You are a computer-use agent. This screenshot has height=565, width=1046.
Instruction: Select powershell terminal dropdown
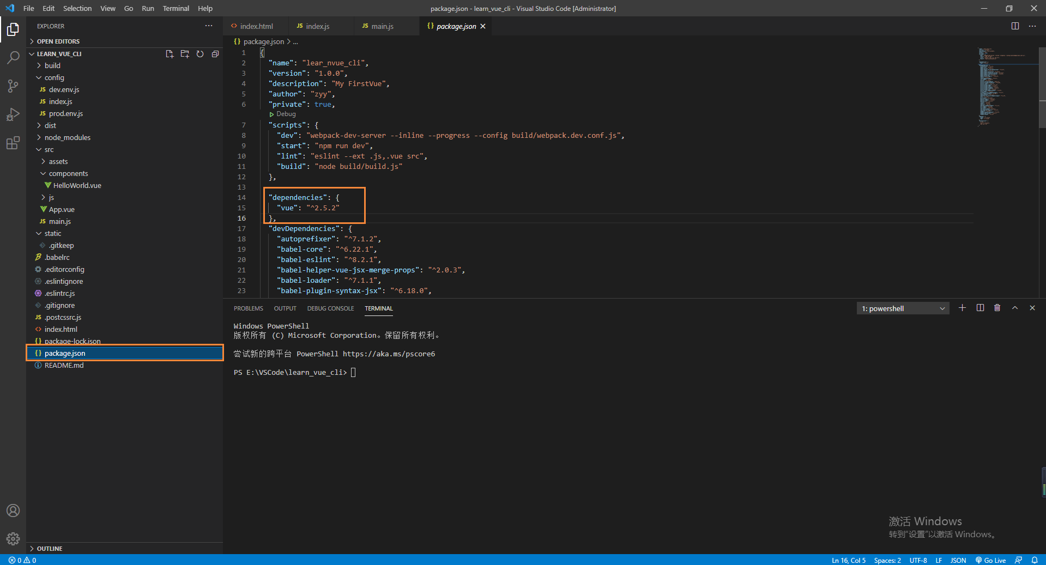click(x=903, y=308)
